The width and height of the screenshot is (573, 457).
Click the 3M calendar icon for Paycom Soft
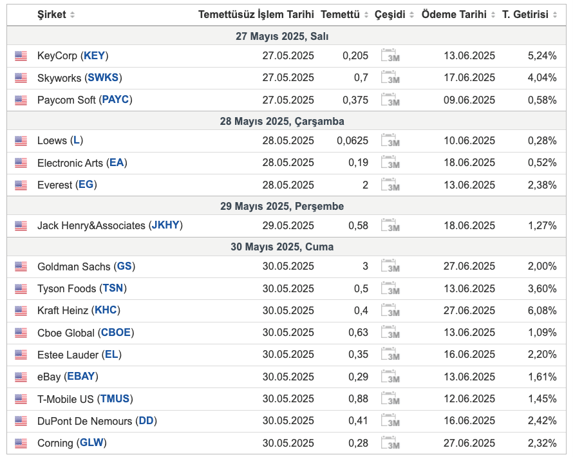(390, 100)
